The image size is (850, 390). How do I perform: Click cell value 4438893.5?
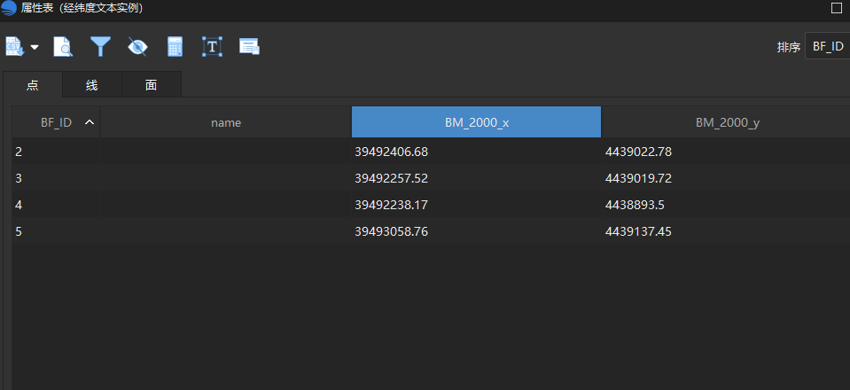635,205
